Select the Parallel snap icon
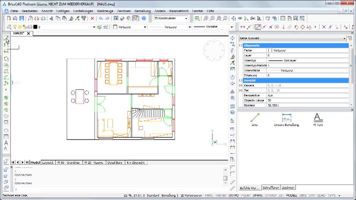 [x=290, y=27]
